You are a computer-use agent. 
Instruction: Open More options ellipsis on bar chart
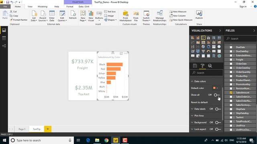(126, 53)
